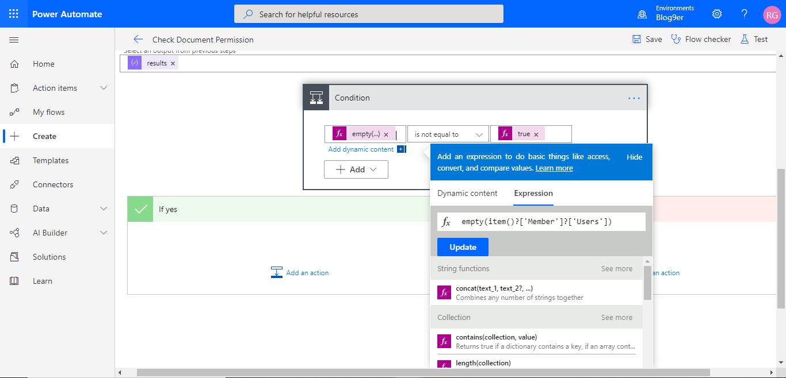
Task: Click the horizontal scrollbar at bottom
Action: click(423, 373)
